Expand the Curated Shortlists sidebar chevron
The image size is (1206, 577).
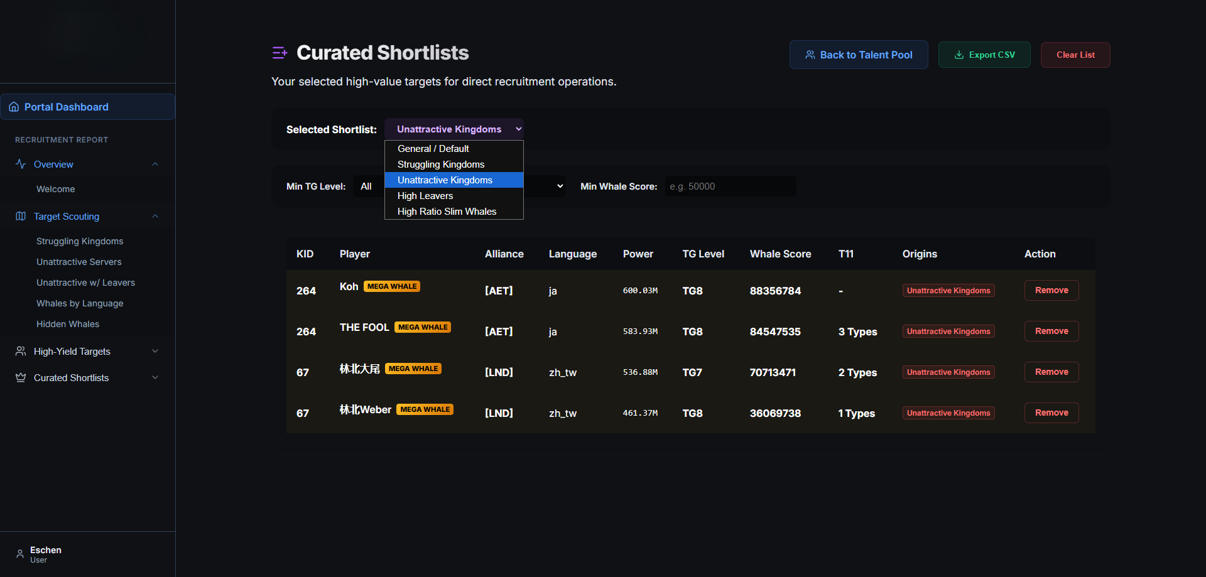[x=155, y=377]
